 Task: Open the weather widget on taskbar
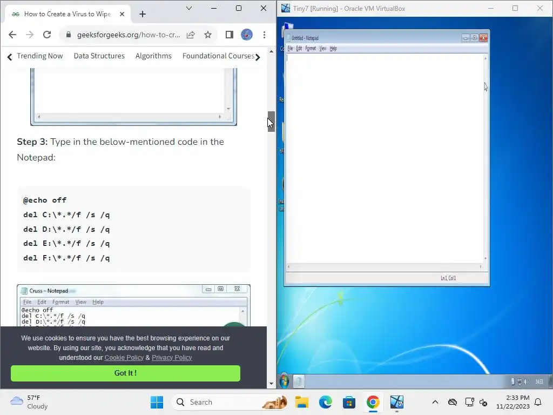(x=29, y=402)
